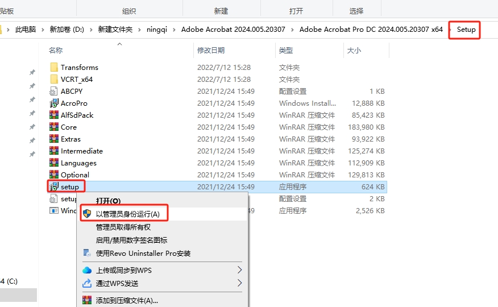Image resolution: width=498 pixels, height=307 pixels.
Task: Click the pin icon beside Transforms row
Action: pos(32,72)
